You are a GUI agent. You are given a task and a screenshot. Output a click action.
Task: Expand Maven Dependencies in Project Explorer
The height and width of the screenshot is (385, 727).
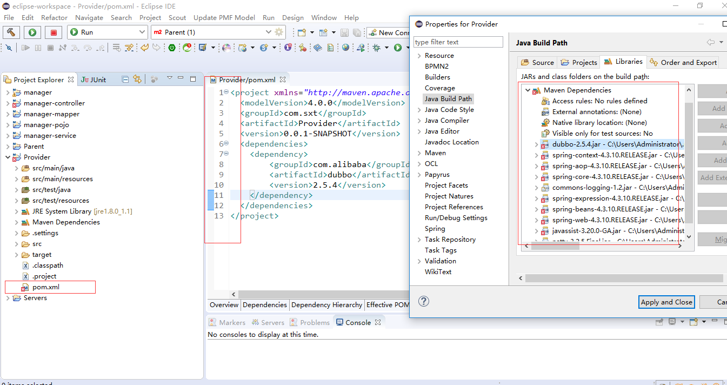point(16,222)
